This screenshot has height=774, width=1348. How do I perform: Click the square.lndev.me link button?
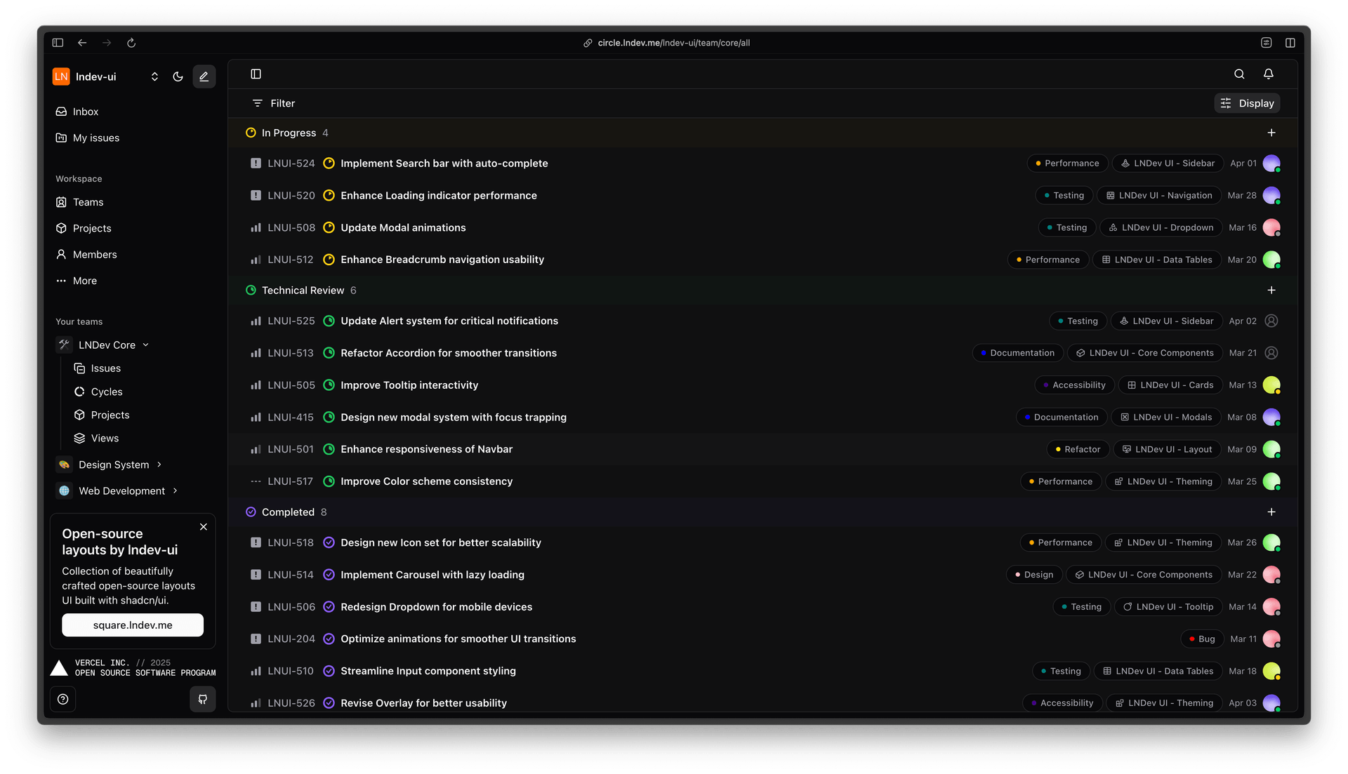[x=133, y=625]
